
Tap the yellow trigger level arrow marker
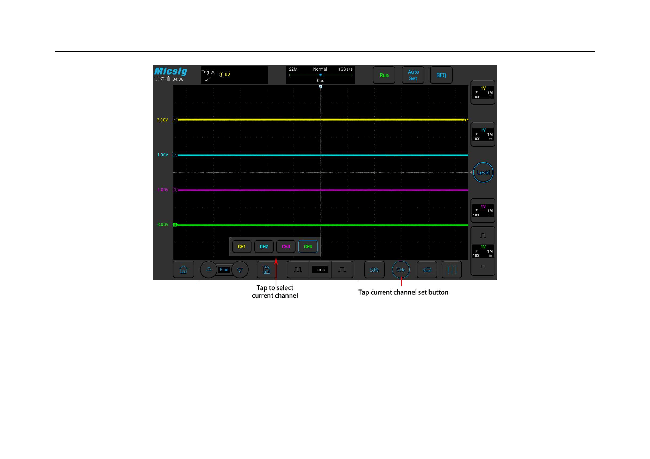(466, 120)
